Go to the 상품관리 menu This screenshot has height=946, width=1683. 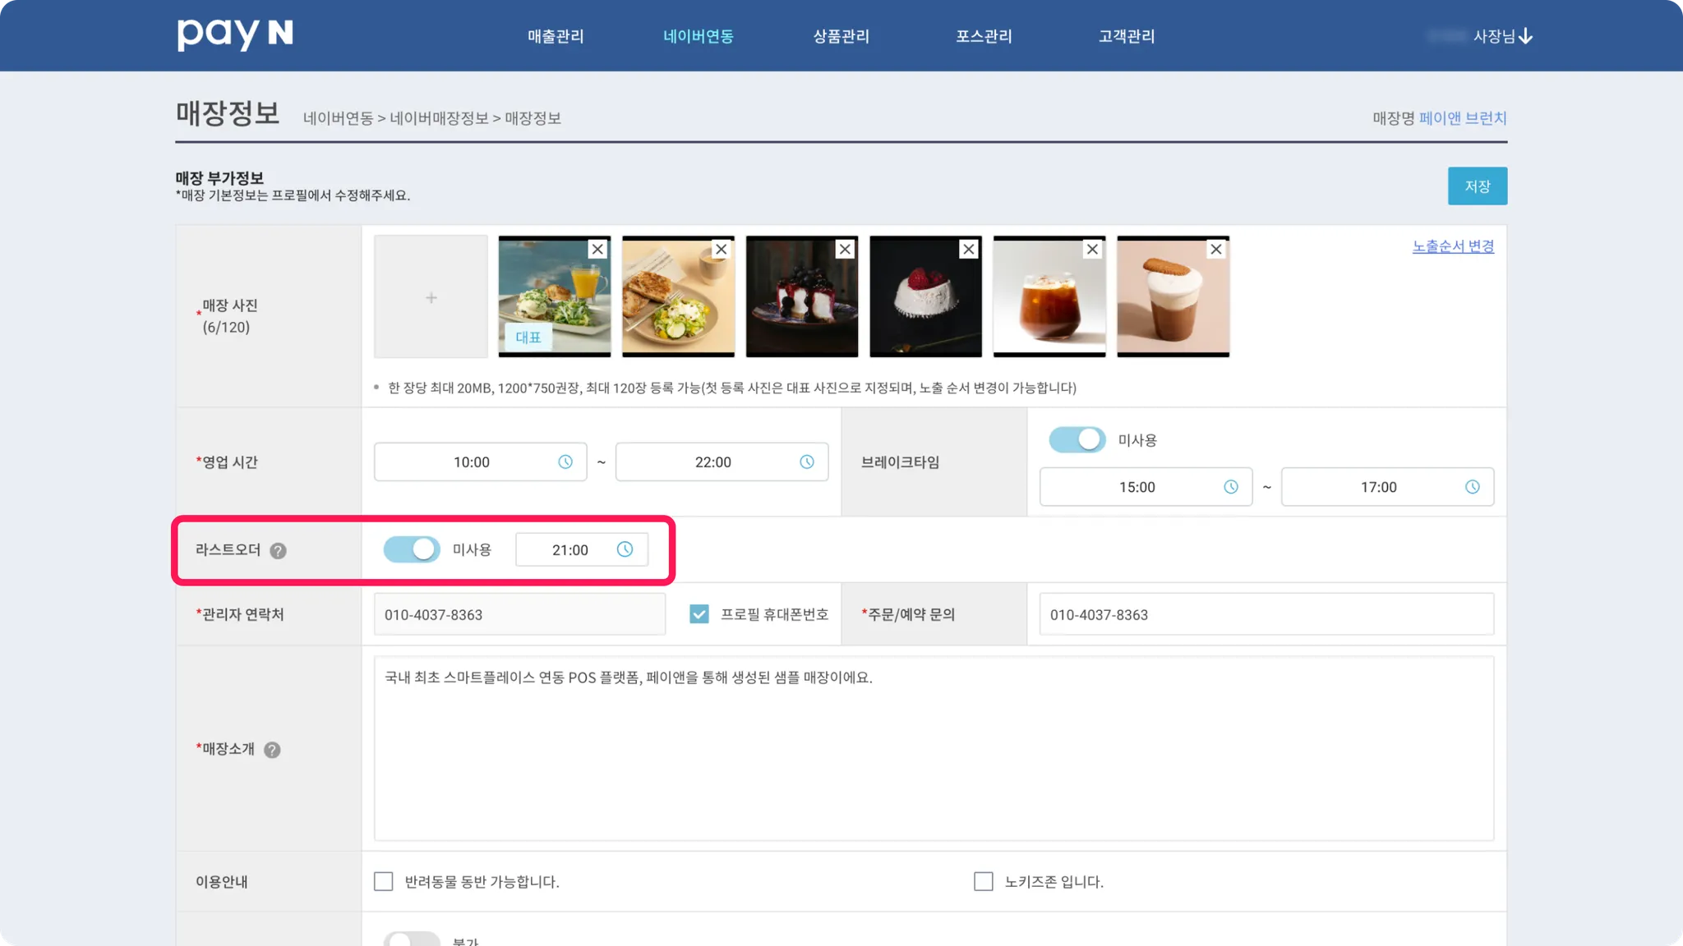pyautogui.click(x=841, y=36)
